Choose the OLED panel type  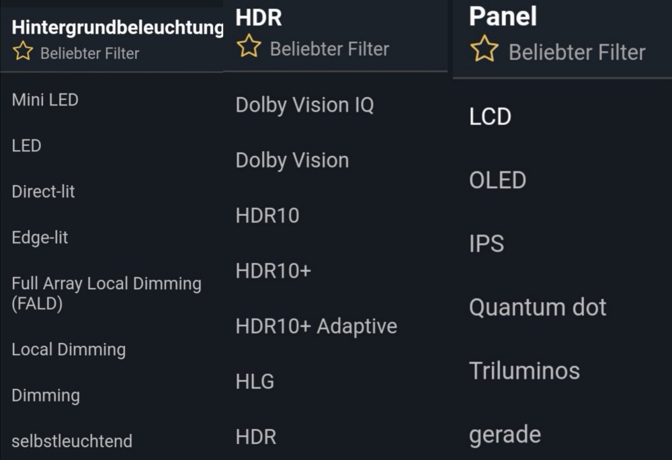(x=497, y=180)
